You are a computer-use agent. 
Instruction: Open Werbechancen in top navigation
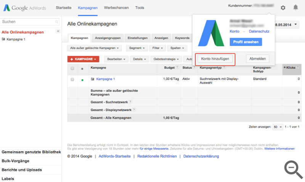(x=116, y=8)
